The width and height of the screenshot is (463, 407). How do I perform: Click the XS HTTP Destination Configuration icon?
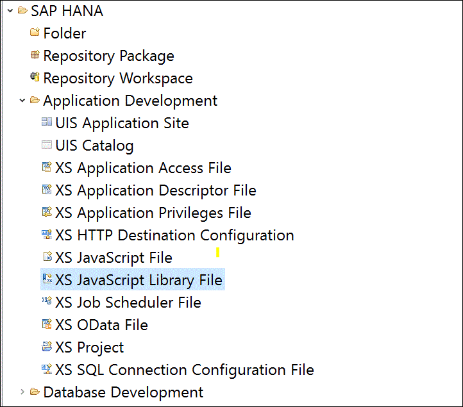pos(46,235)
